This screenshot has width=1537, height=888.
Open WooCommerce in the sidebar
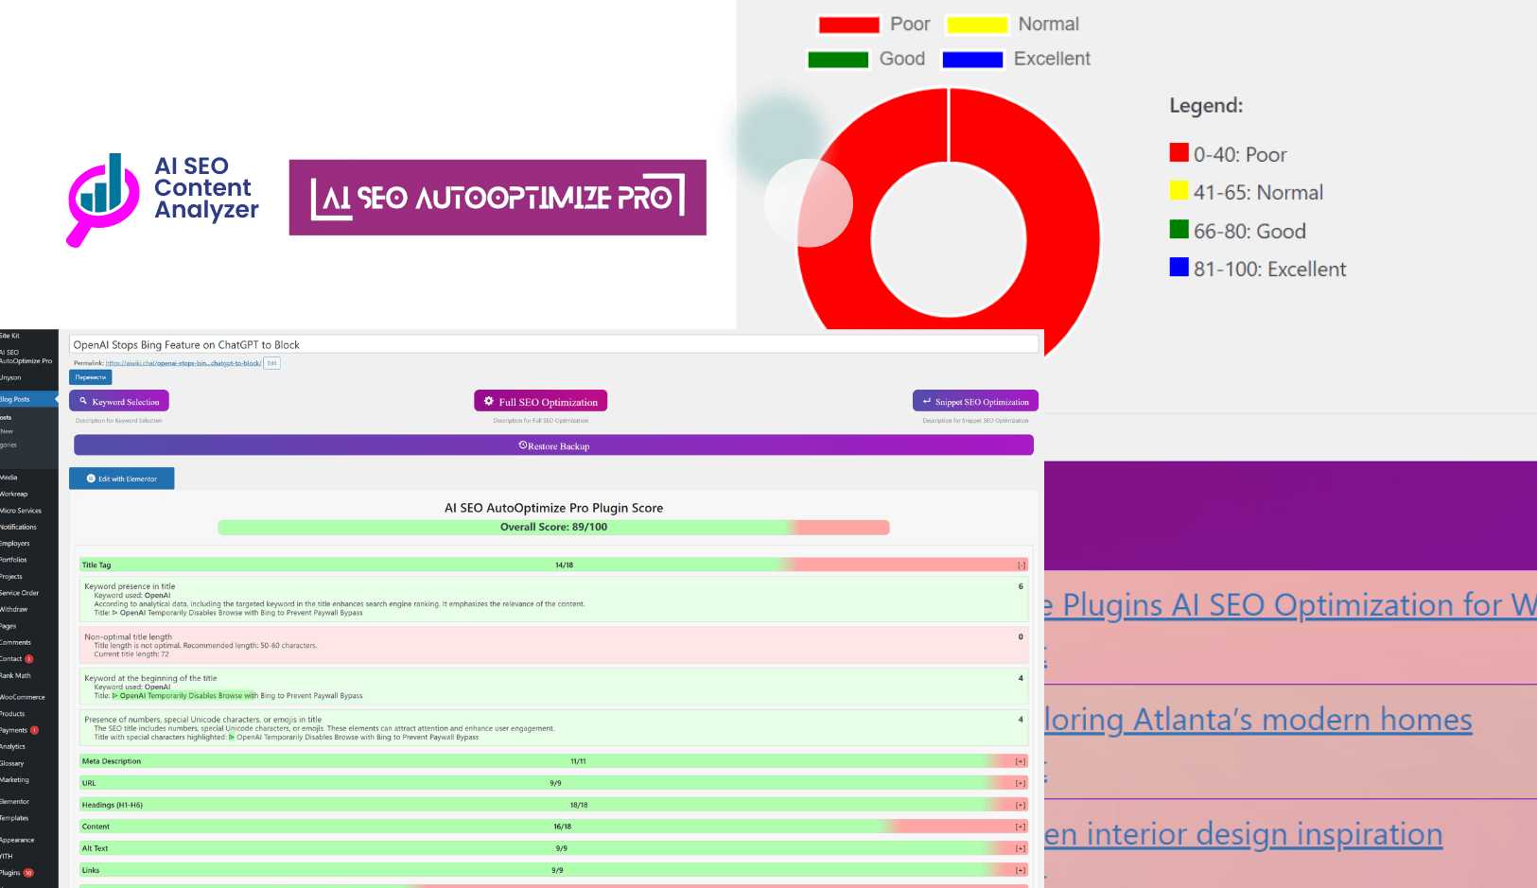point(23,697)
